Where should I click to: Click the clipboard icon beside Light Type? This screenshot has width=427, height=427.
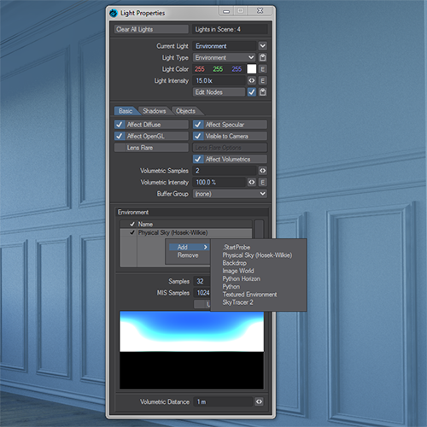[262, 57]
